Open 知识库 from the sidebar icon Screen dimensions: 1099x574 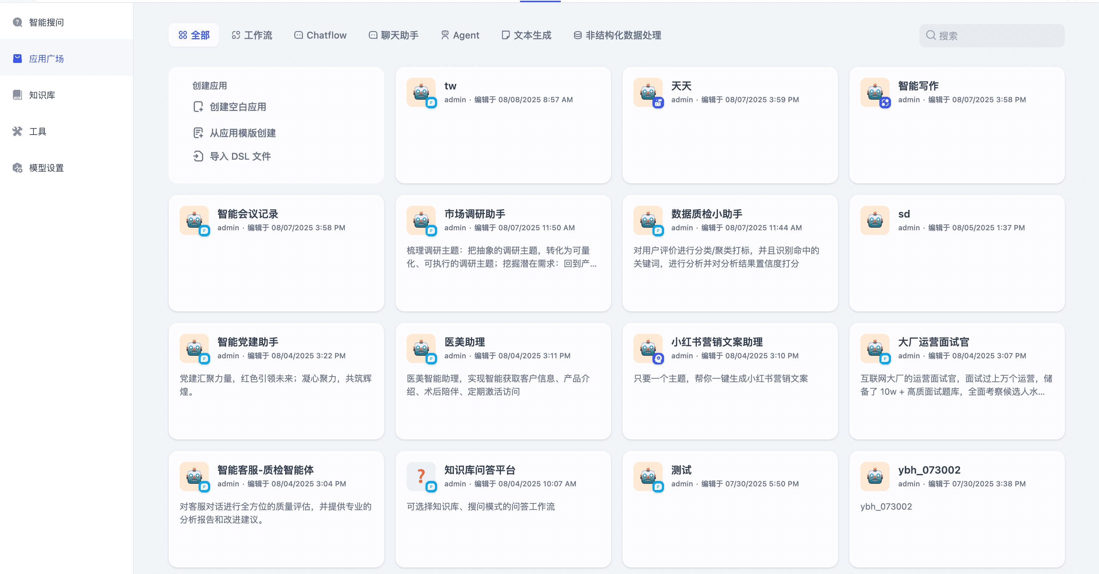tap(17, 95)
